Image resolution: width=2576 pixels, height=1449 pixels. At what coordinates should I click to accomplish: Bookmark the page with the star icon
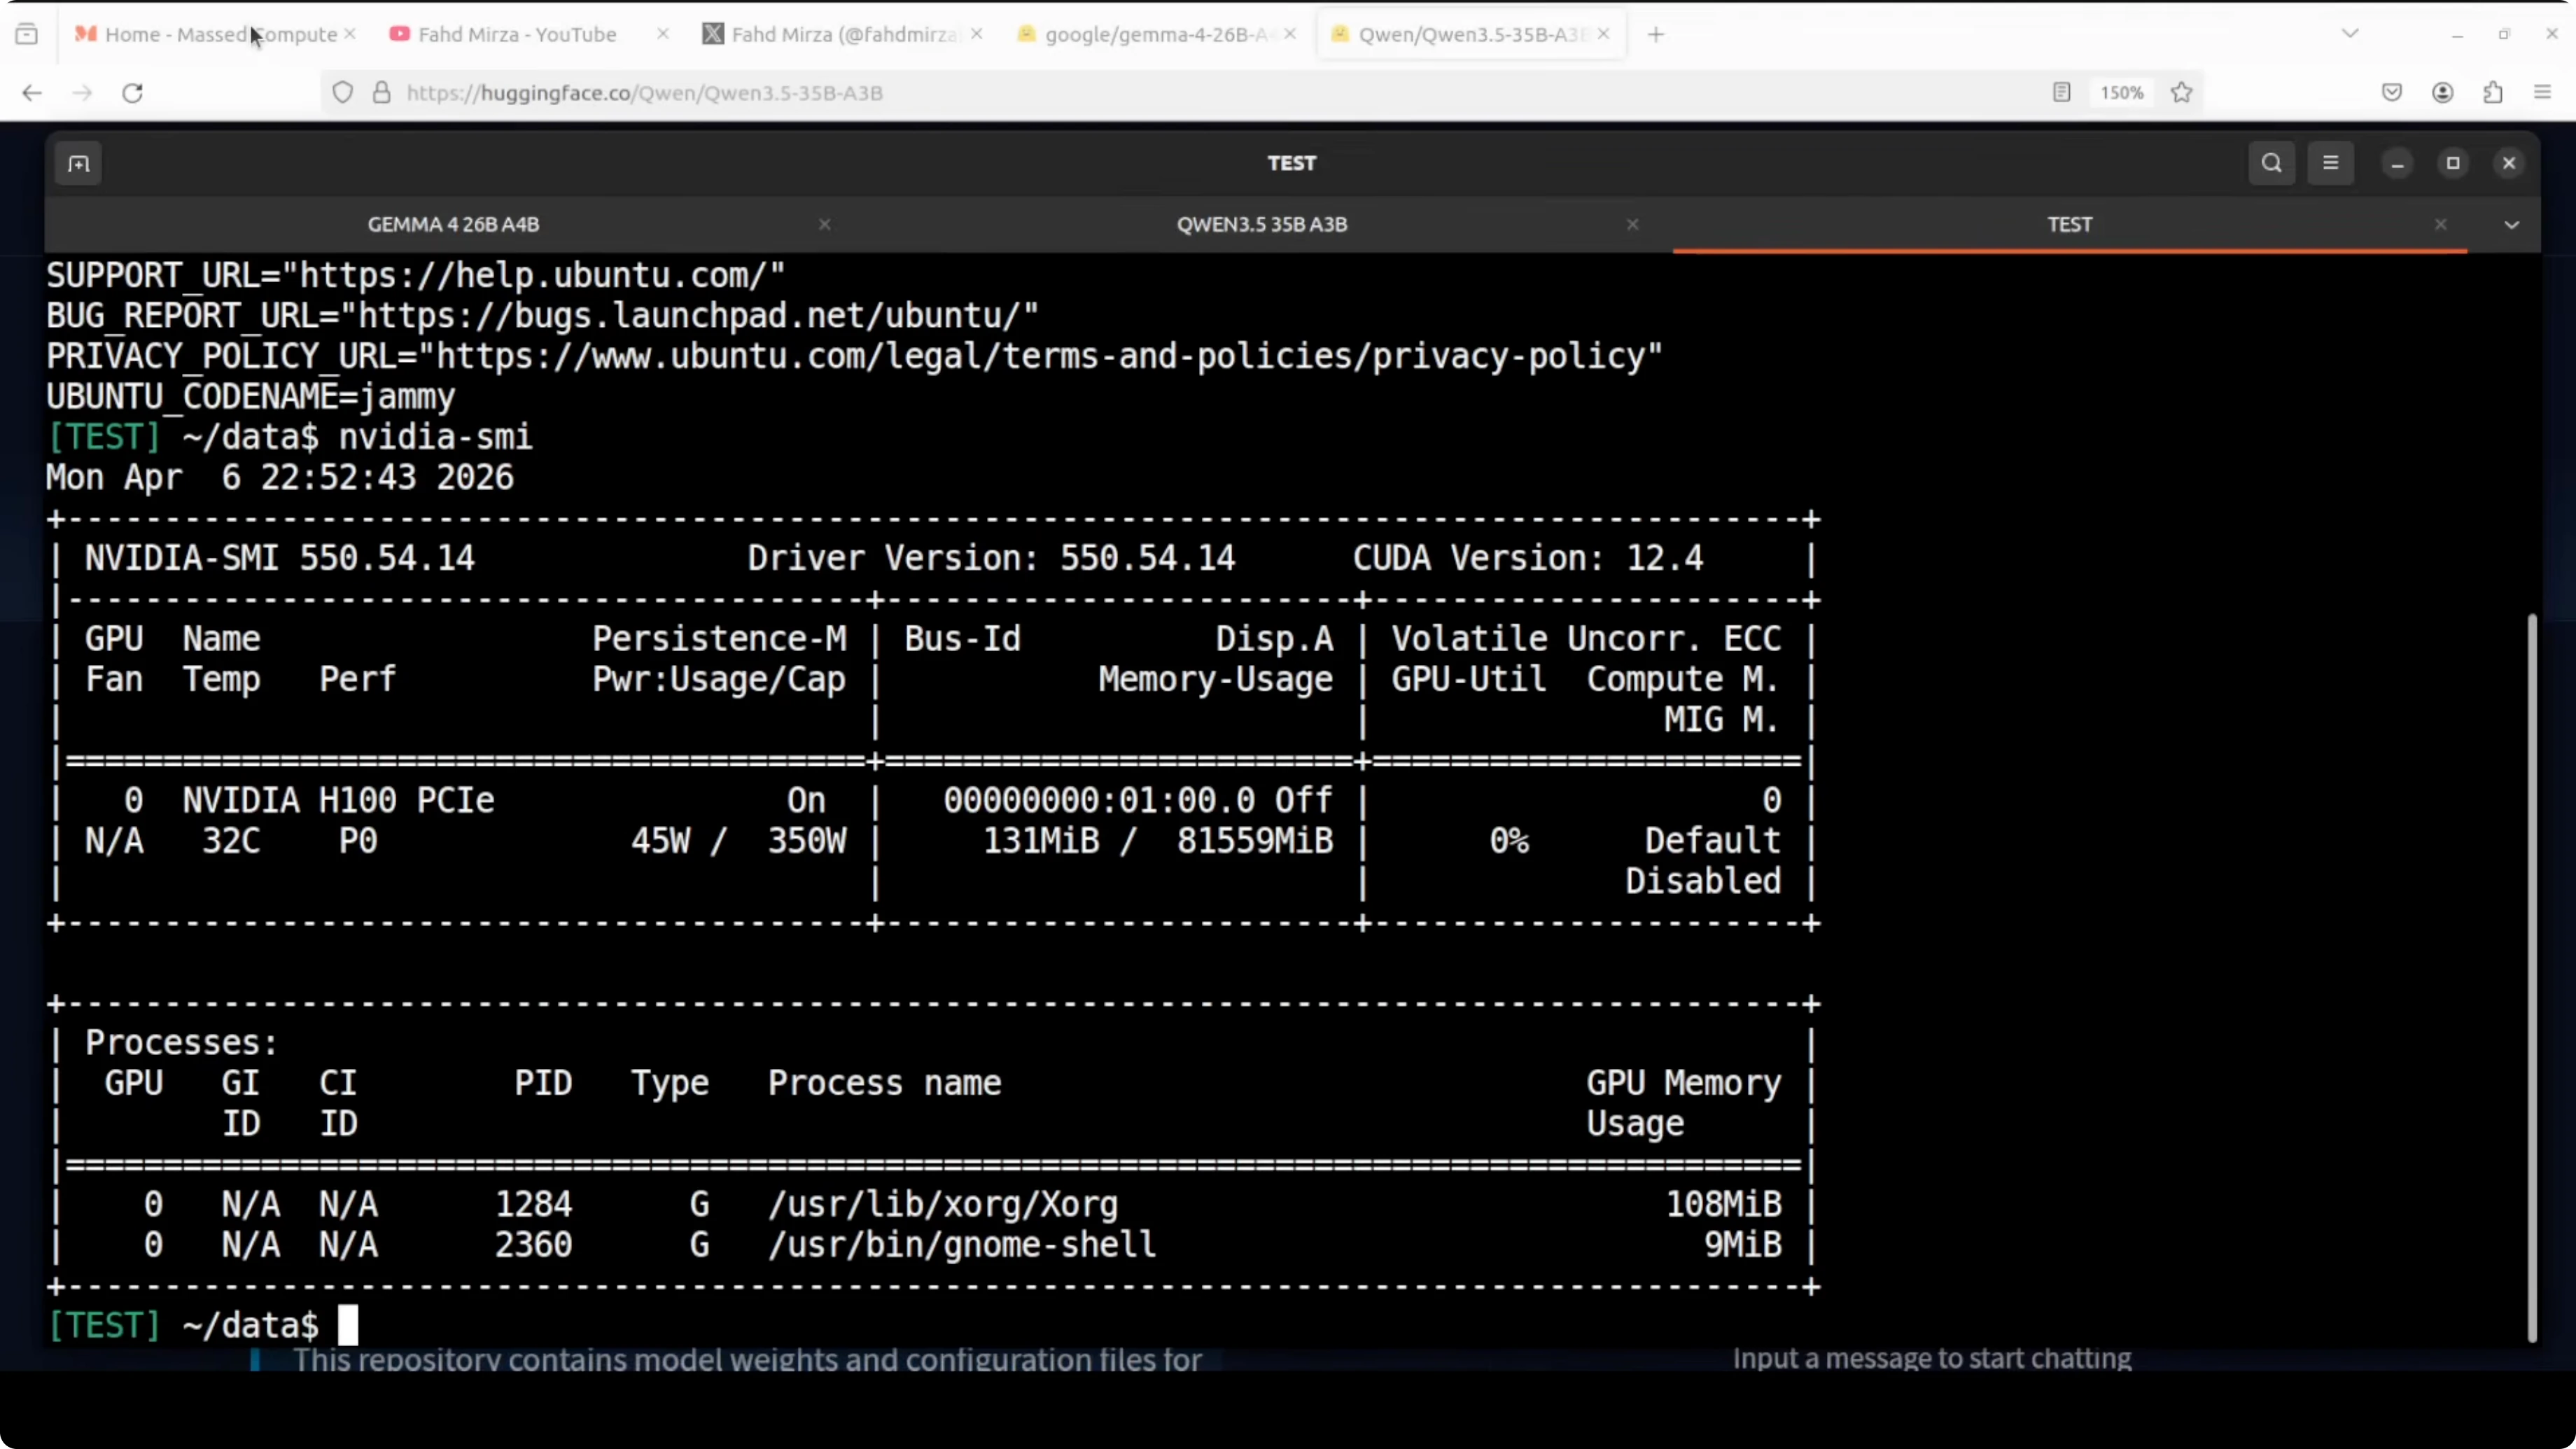(x=2182, y=93)
